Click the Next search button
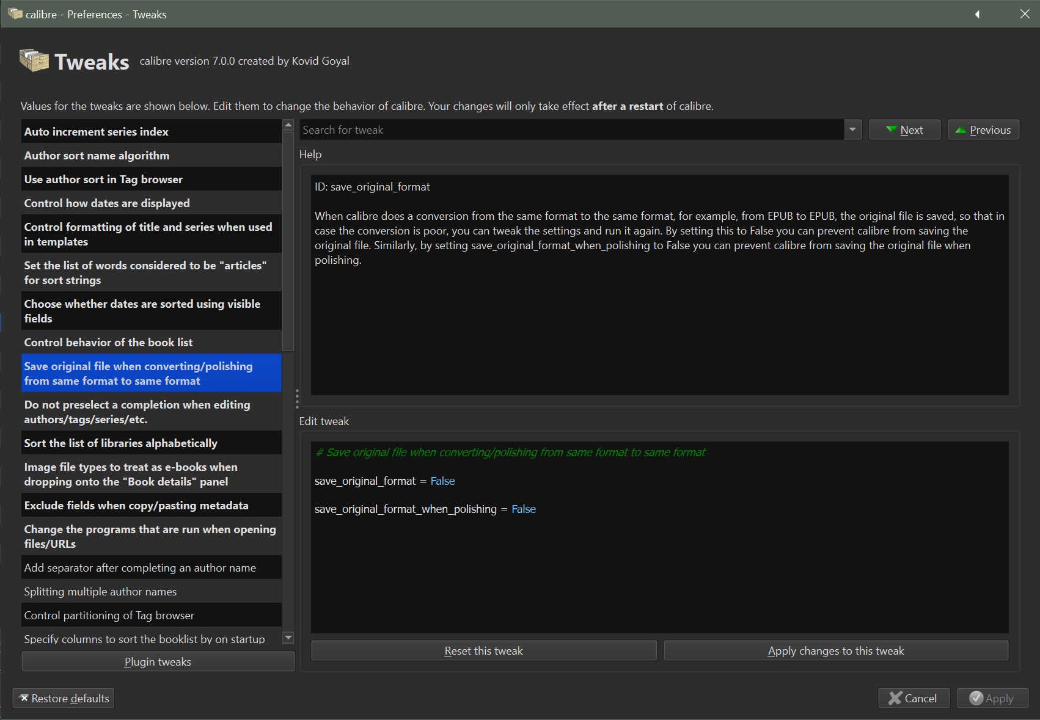Screen dimensions: 1040x720 pyautogui.click(x=904, y=129)
